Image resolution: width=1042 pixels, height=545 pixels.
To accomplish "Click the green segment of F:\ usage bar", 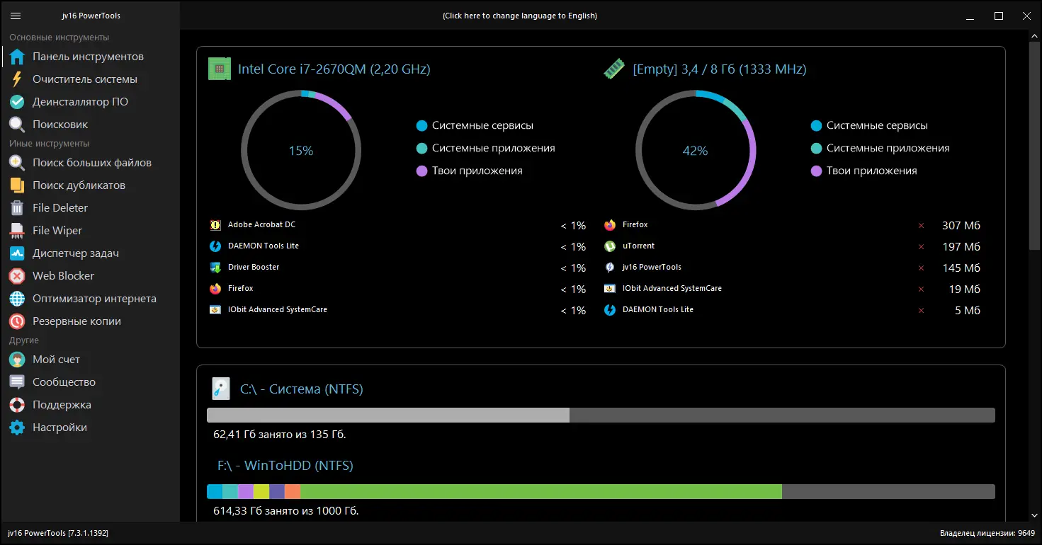I will [x=541, y=491].
